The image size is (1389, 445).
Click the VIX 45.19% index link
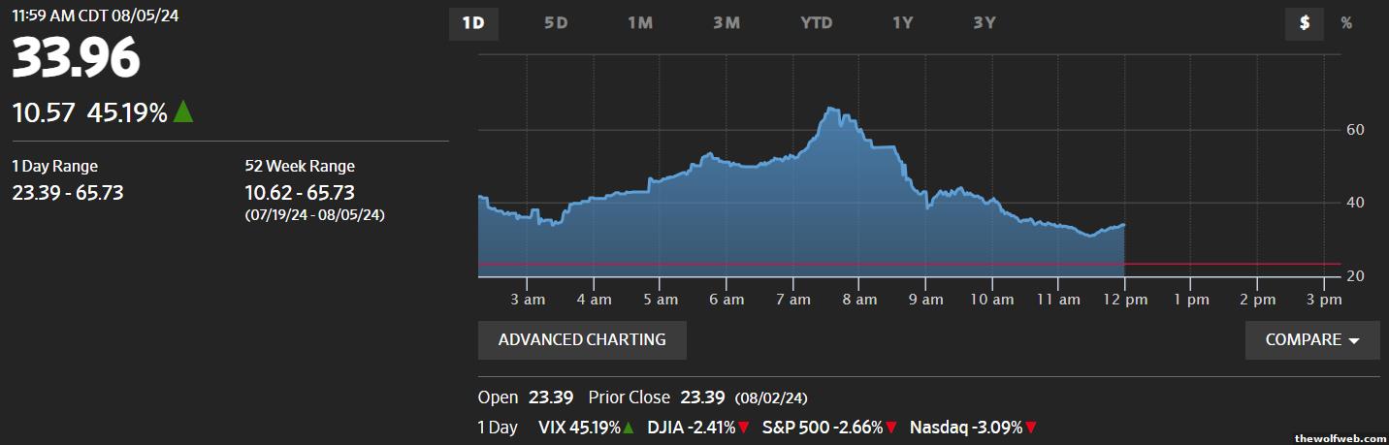pyautogui.click(x=579, y=427)
